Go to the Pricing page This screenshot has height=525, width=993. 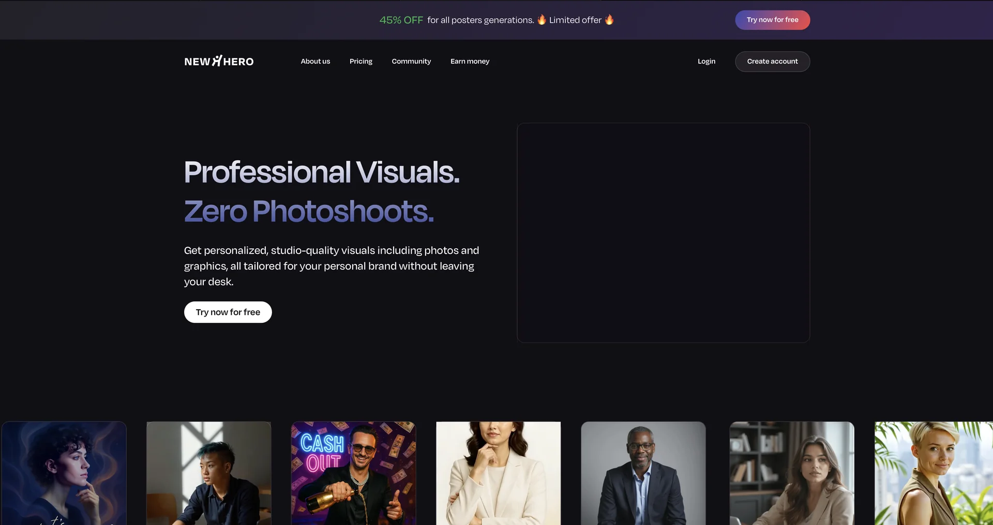(x=360, y=61)
